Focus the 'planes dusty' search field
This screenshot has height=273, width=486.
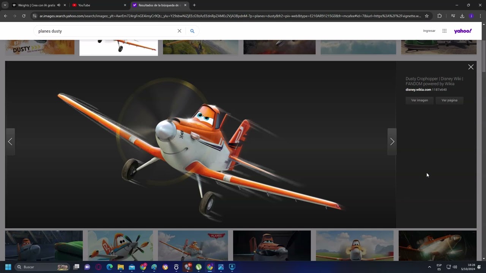tap(106, 31)
